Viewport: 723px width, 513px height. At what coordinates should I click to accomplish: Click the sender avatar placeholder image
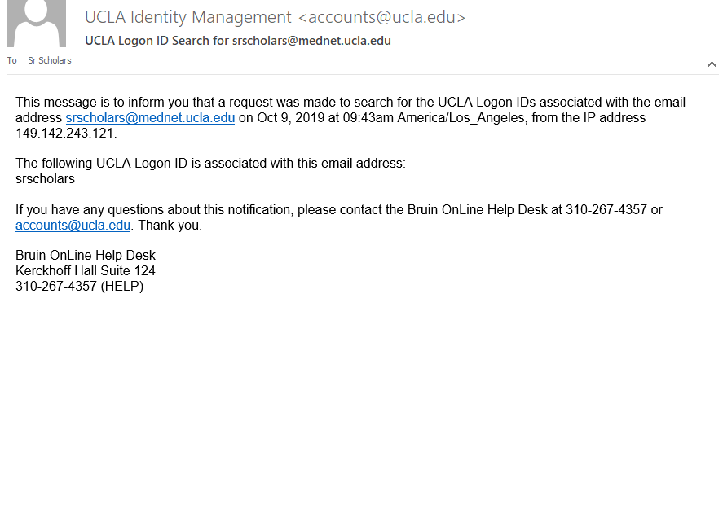[37, 23]
